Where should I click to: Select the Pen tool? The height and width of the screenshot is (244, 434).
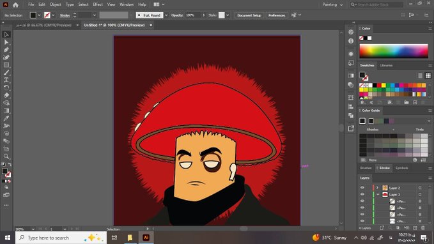click(x=6, y=50)
